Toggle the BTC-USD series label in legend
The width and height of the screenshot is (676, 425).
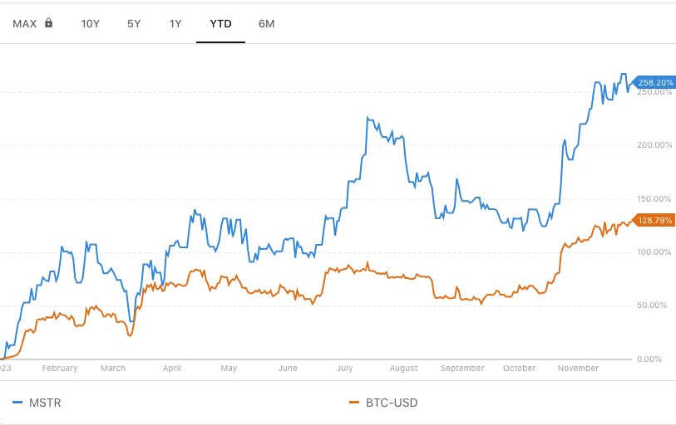392,403
